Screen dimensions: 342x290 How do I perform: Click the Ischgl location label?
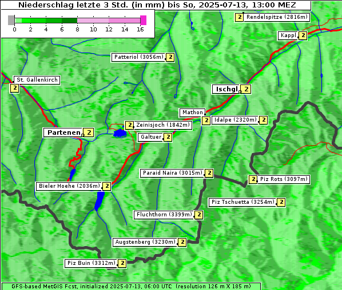tap(226, 89)
